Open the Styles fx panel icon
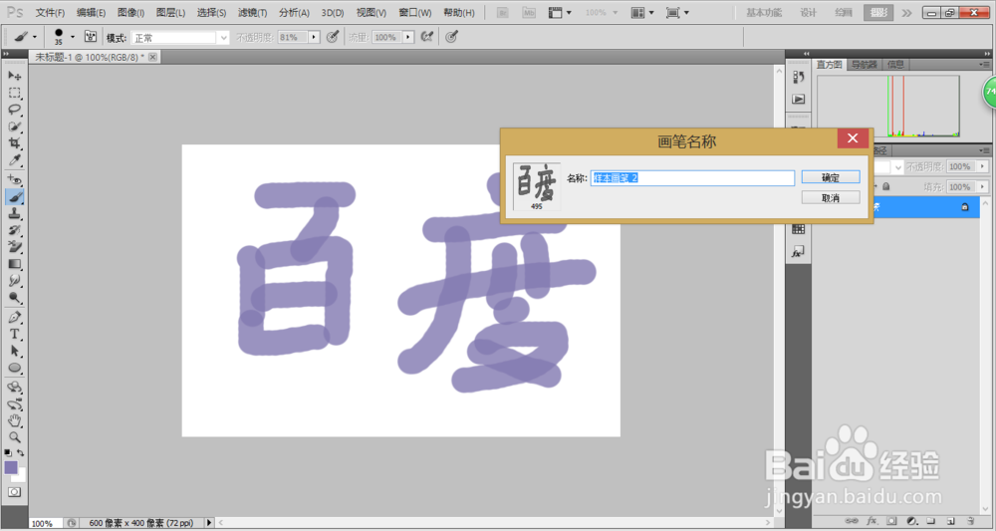 (x=799, y=252)
